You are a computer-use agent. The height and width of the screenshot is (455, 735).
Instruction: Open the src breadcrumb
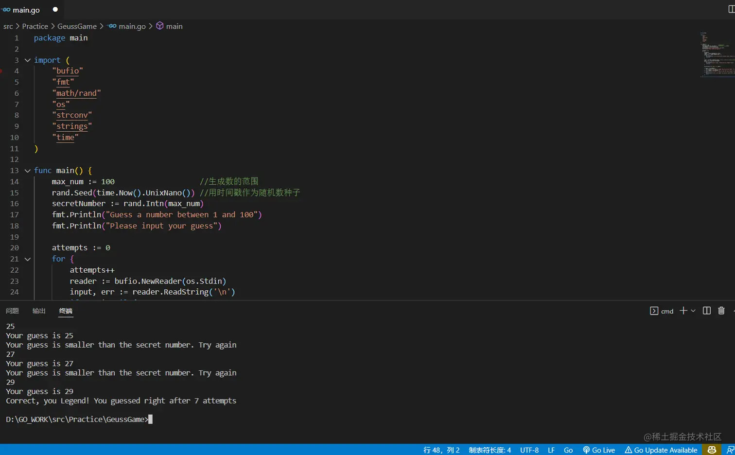point(8,26)
